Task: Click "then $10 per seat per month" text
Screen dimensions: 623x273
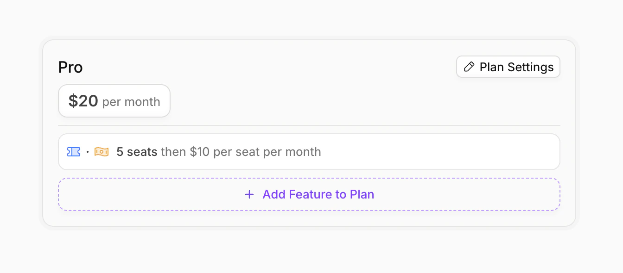Action: coord(241,152)
